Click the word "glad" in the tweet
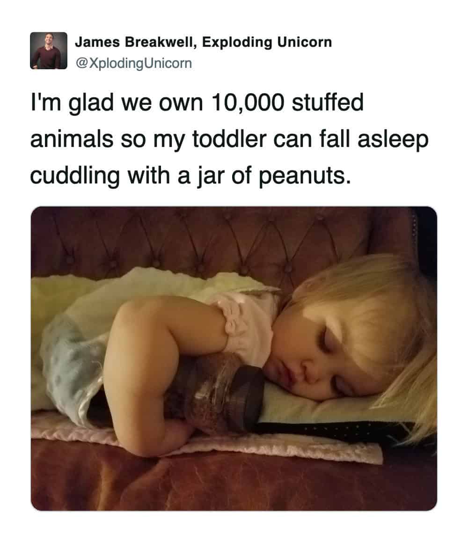 point(91,103)
